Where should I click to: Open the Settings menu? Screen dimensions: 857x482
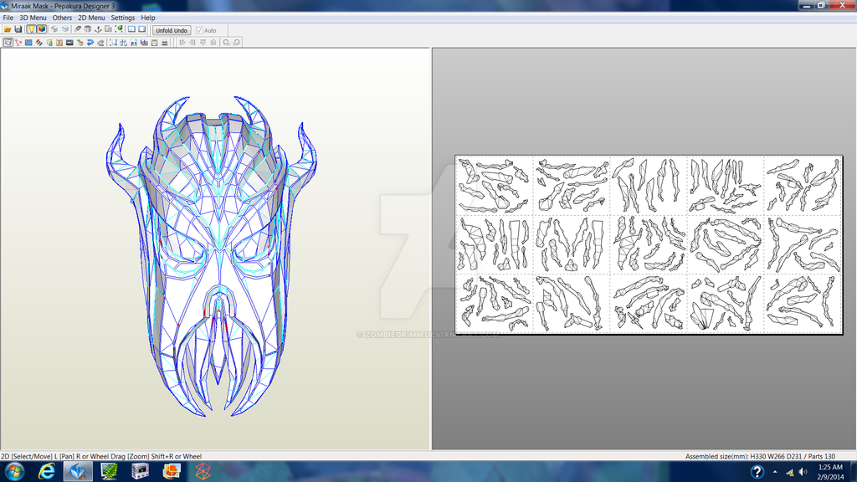pos(122,18)
